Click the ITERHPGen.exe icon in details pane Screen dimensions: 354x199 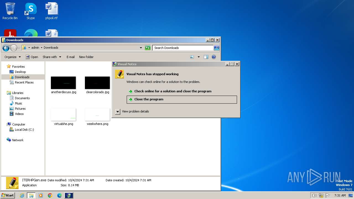(12, 183)
